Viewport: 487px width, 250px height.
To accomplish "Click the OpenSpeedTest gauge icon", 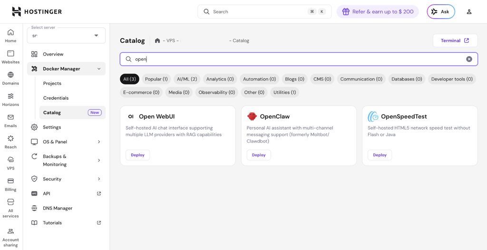I will click(x=373, y=117).
